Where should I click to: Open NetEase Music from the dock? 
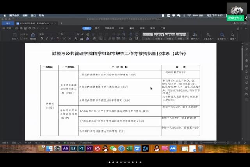point(97,149)
